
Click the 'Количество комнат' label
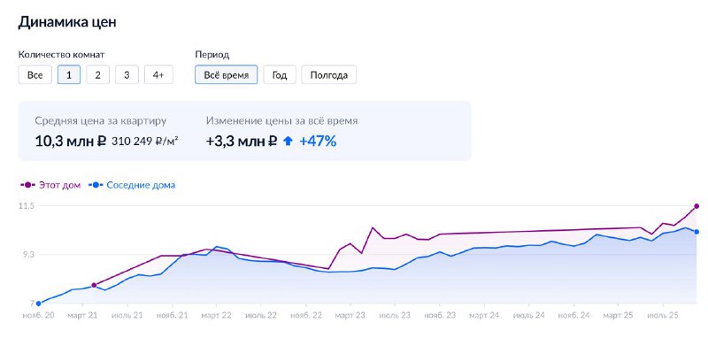coord(61,55)
